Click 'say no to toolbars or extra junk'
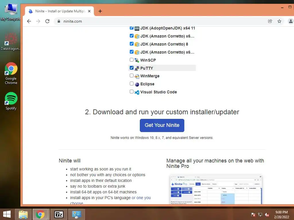 [98, 186]
